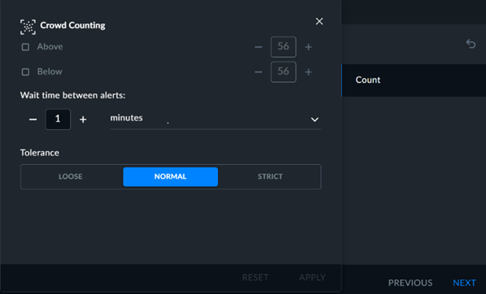Set tolerance to Strict
This screenshot has height=294, width=486.
[x=270, y=177]
